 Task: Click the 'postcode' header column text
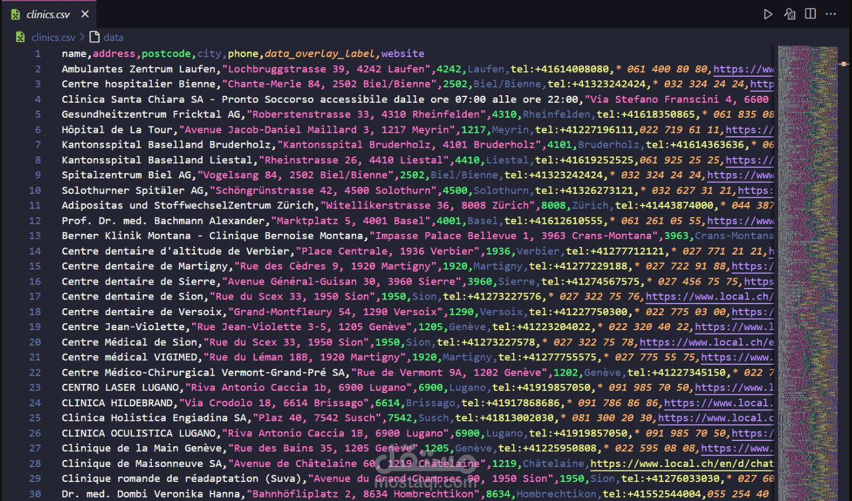coord(166,54)
